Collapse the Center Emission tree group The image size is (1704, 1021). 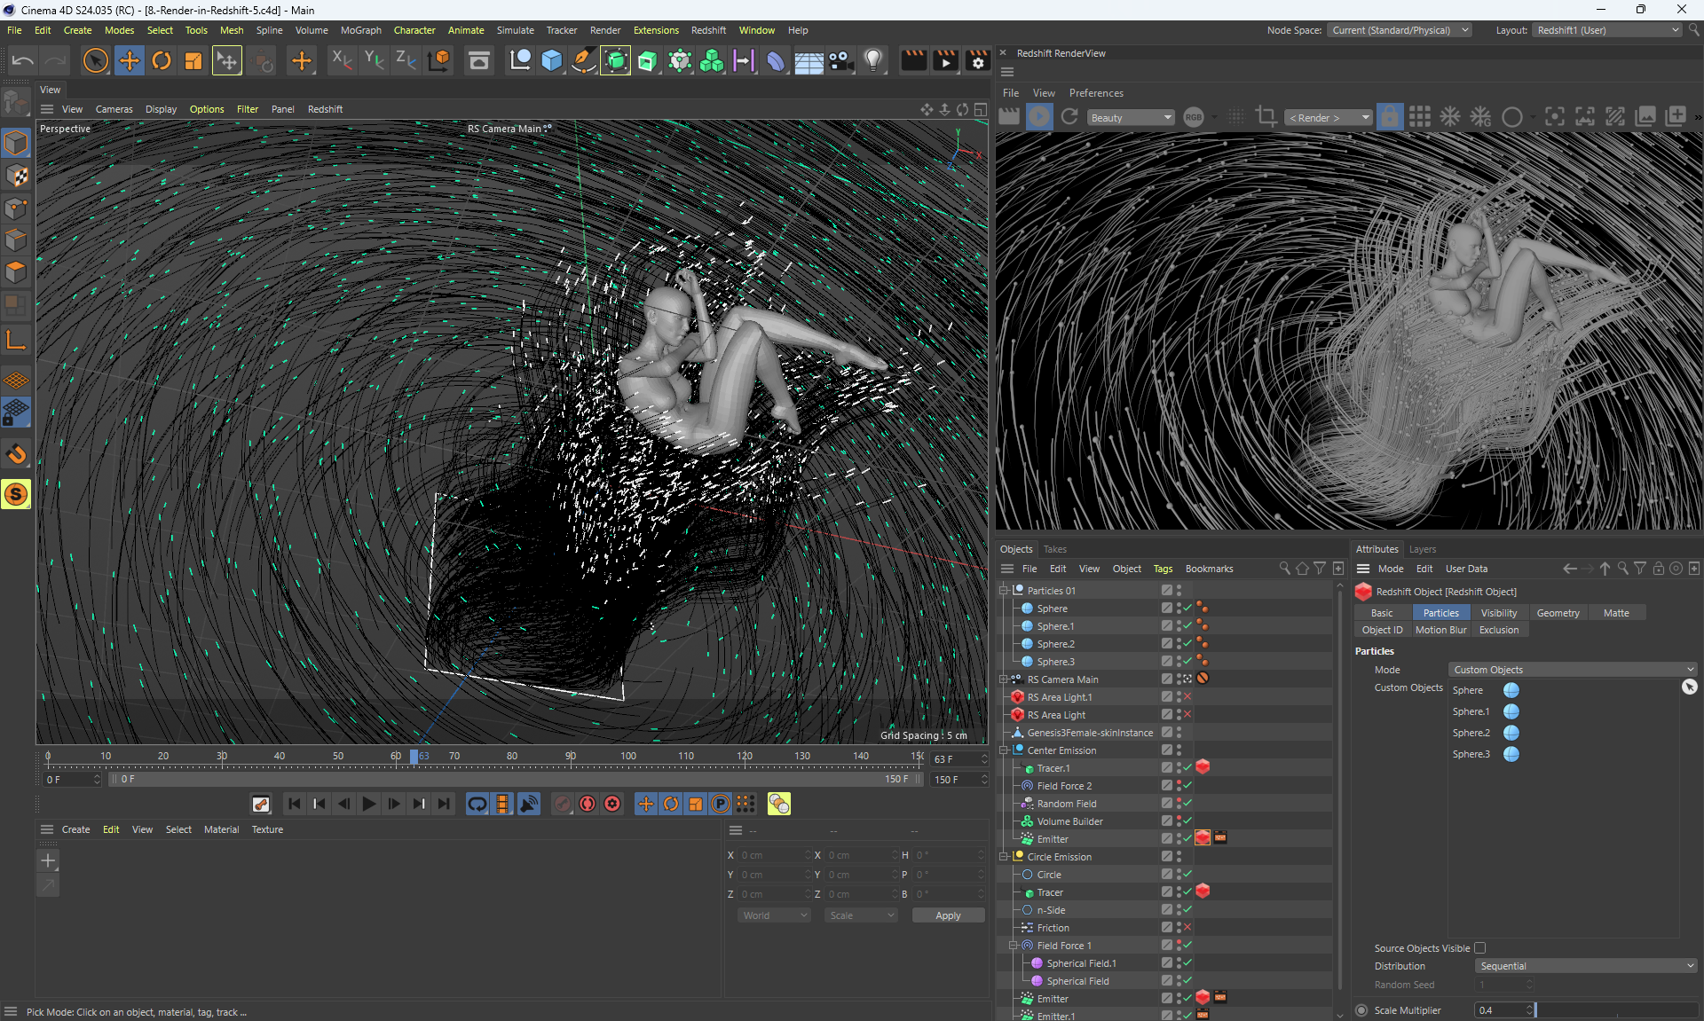click(x=1004, y=750)
